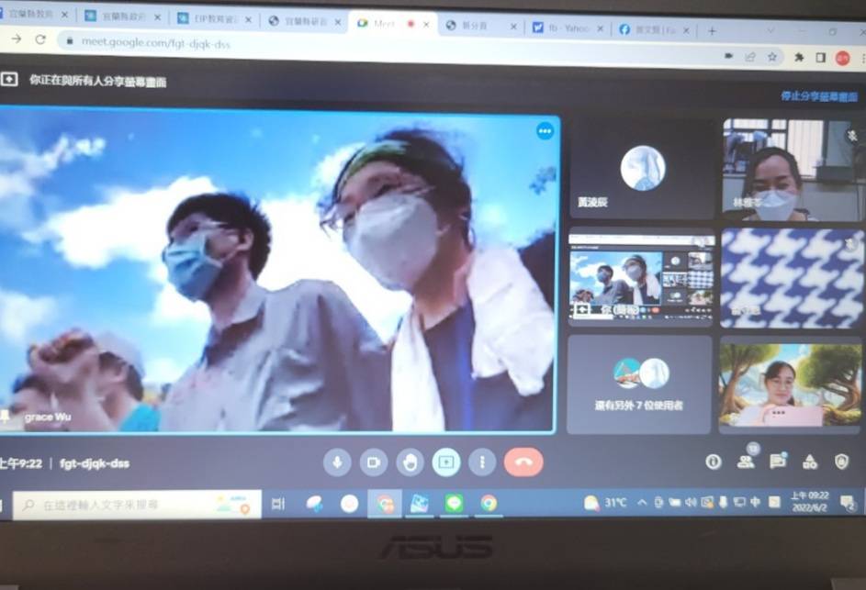
Task: Turn off your camera
Action: (372, 463)
